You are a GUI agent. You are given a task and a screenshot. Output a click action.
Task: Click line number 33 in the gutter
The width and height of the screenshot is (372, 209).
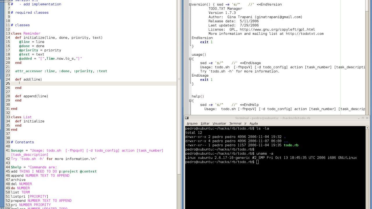click(x=8, y=117)
